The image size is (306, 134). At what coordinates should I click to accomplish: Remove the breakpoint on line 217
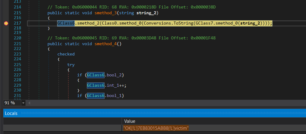[x=6, y=23]
